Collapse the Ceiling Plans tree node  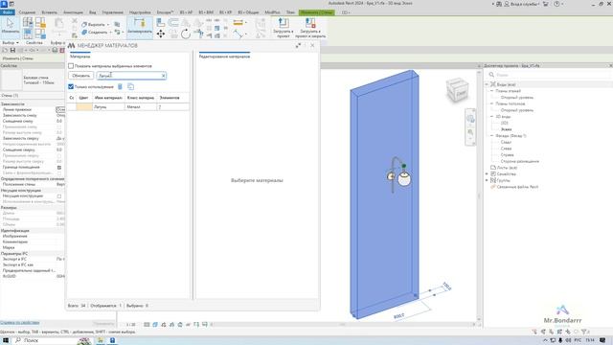coord(491,103)
